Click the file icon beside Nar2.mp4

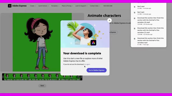(134, 7)
